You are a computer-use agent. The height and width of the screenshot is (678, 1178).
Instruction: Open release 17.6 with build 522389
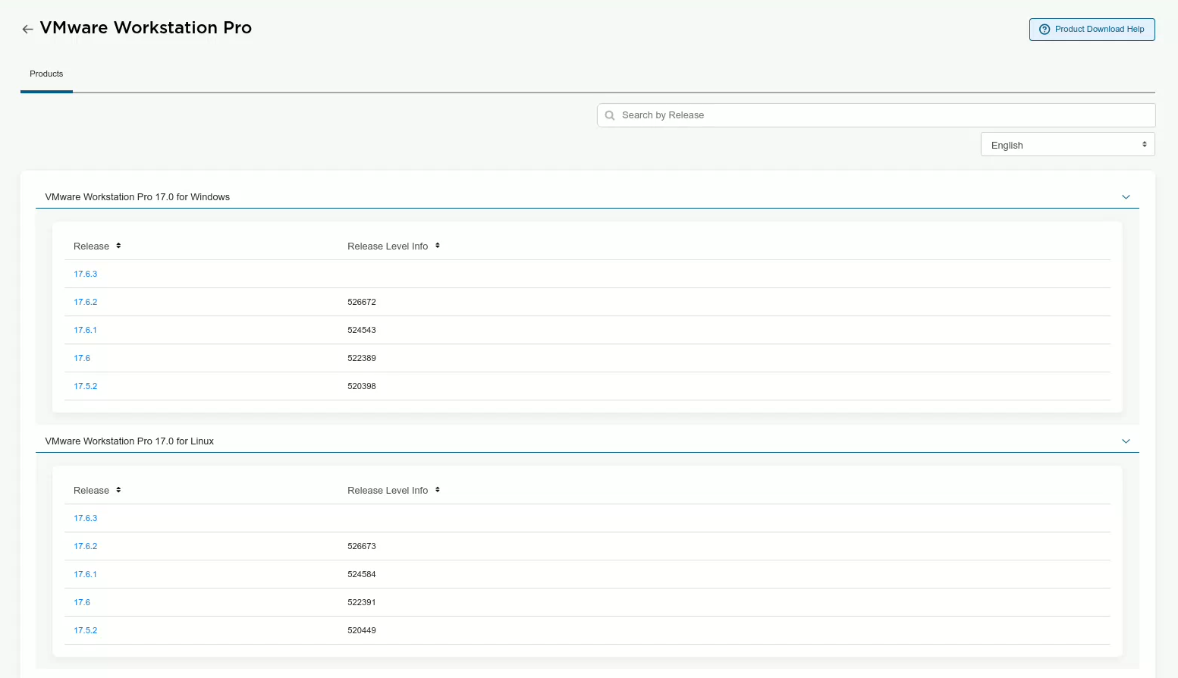pyautogui.click(x=82, y=358)
